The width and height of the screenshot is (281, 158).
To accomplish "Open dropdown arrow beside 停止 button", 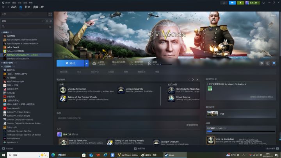I will pyautogui.click(x=87, y=63).
